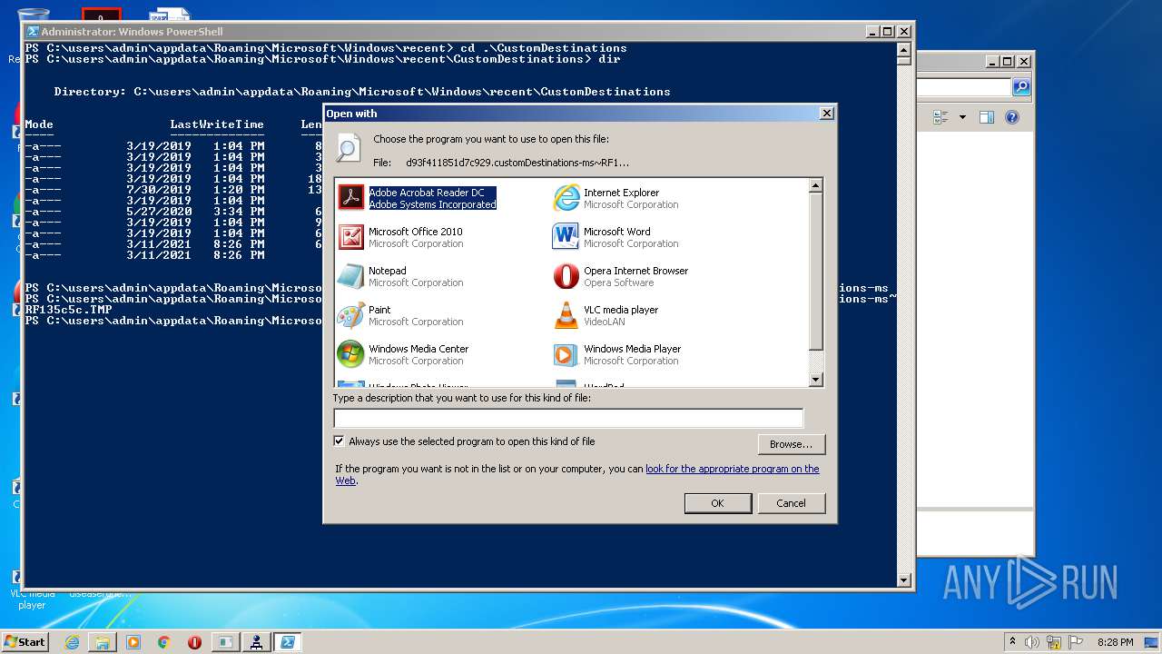Open look for appropriate program on Web link
Viewport: 1162px width, 654px height.
click(732, 469)
